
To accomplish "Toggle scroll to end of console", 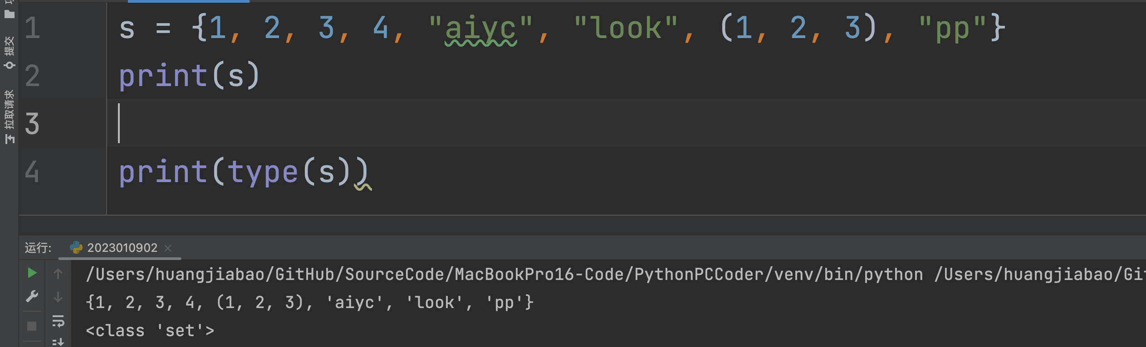I will pyautogui.click(x=58, y=342).
